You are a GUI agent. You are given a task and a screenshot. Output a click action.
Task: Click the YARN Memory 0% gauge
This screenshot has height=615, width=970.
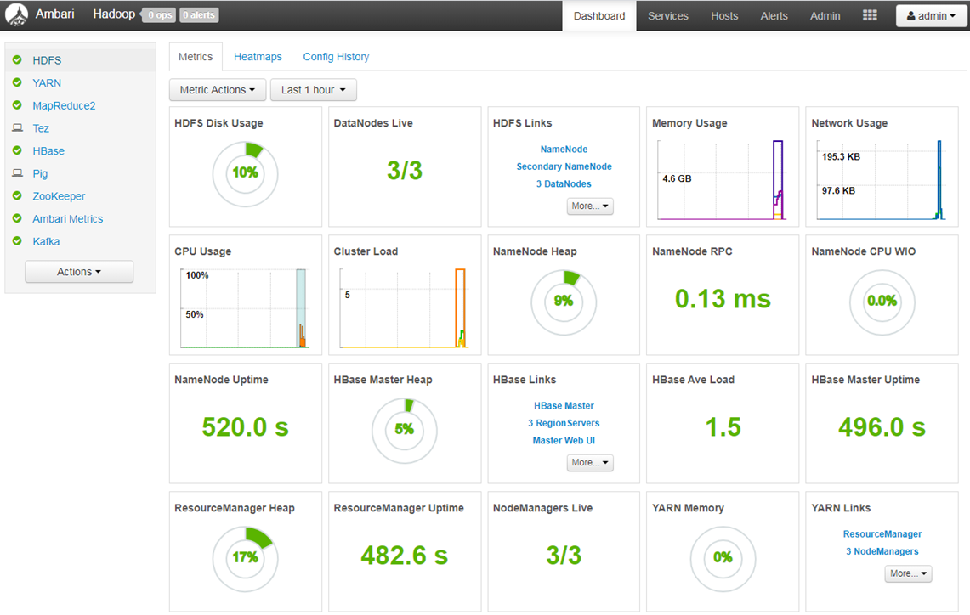pyautogui.click(x=723, y=560)
